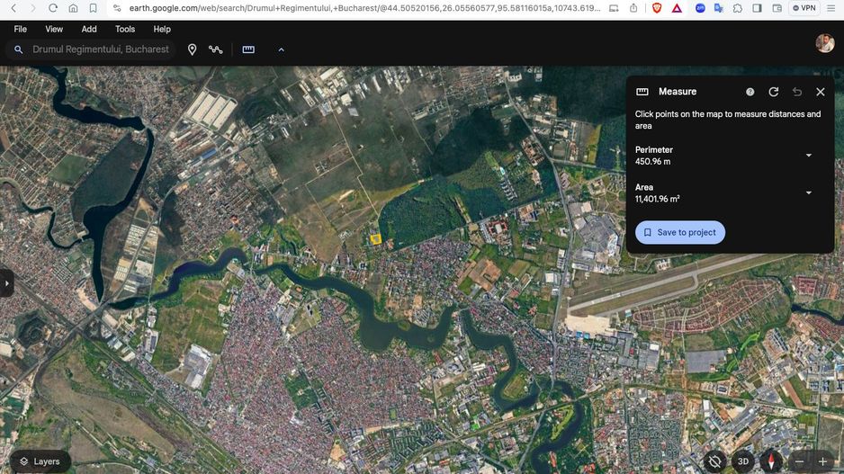Close the Measure panel
This screenshot has width=844, height=474.
click(x=821, y=92)
